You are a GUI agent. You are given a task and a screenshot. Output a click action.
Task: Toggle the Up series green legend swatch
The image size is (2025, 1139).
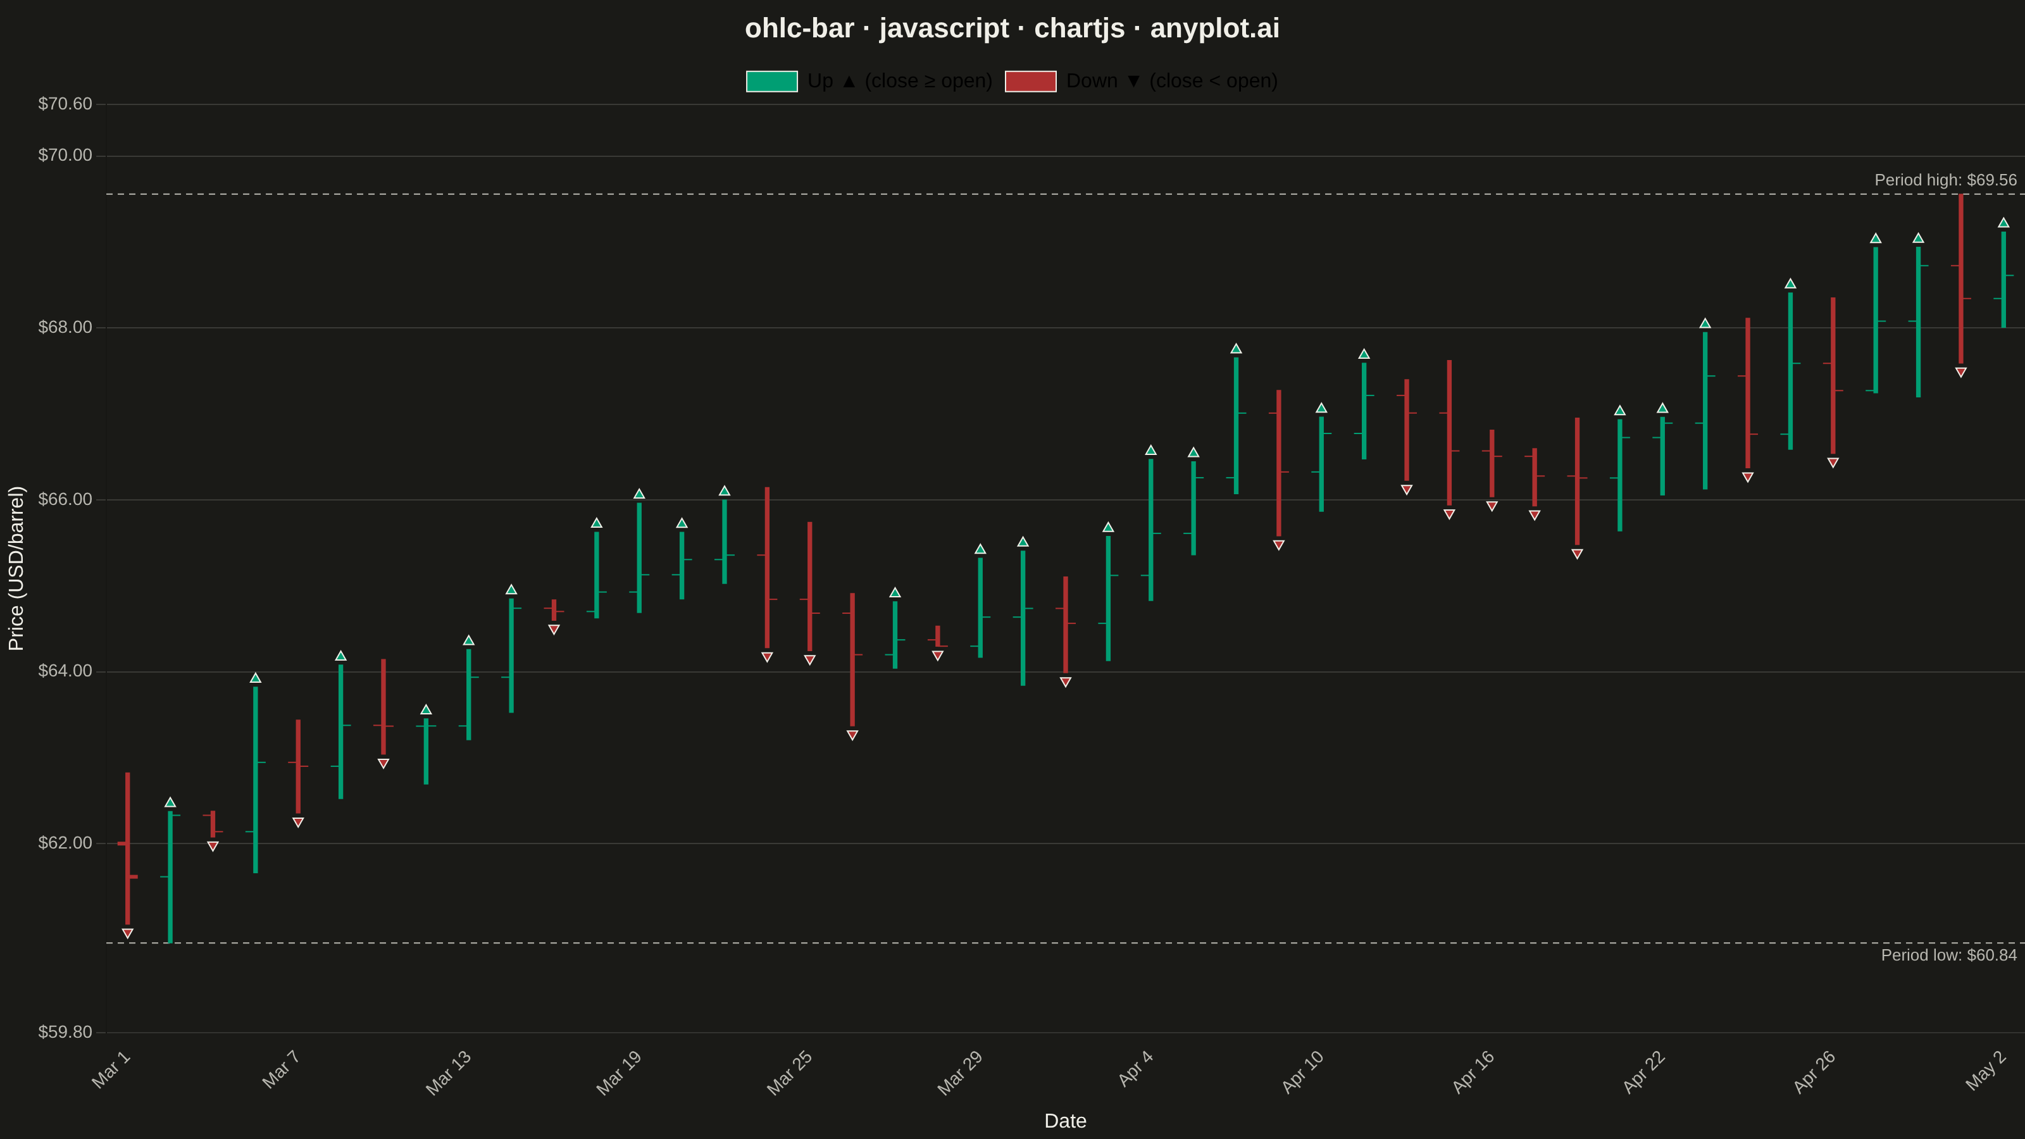(x=771, y=81)
